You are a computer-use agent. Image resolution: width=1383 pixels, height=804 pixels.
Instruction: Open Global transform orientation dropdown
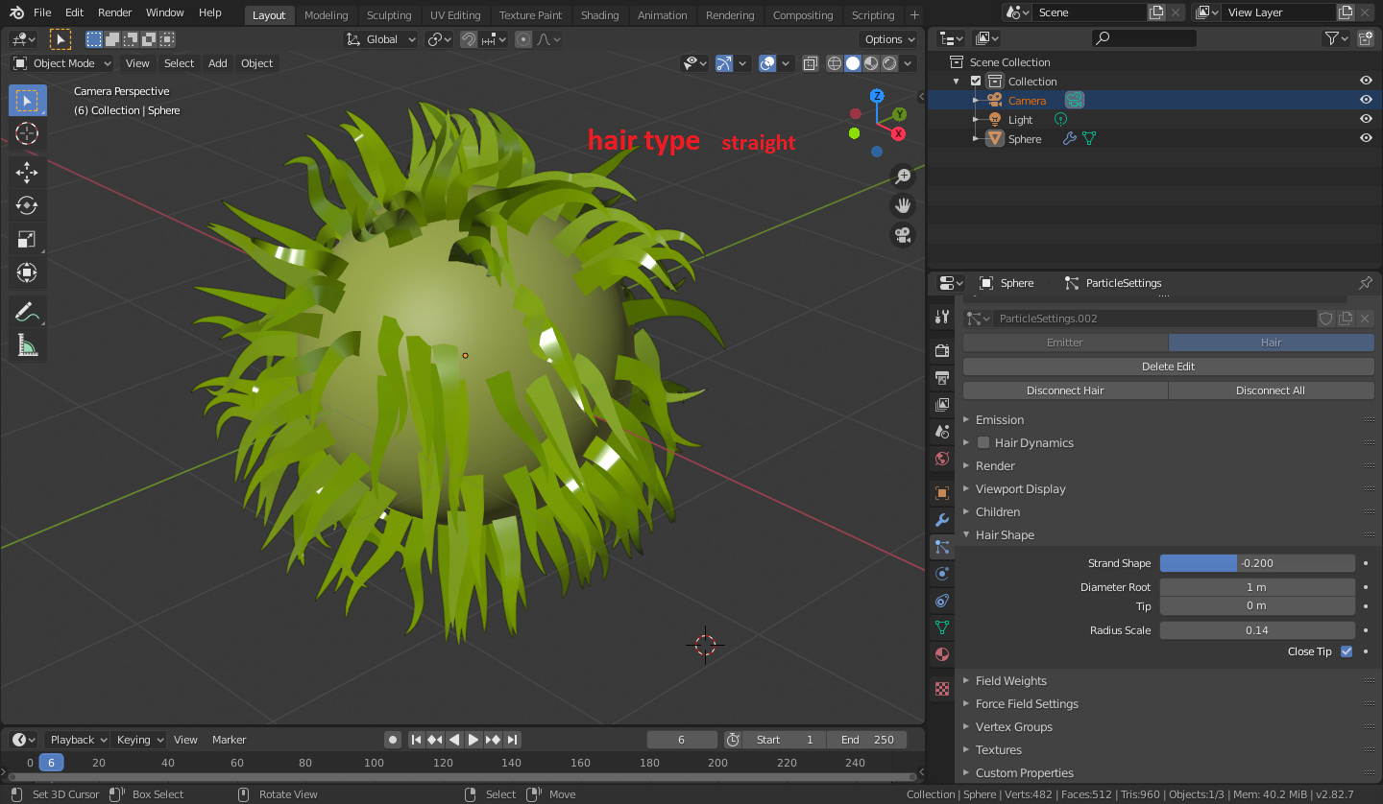tap(381, 39)
